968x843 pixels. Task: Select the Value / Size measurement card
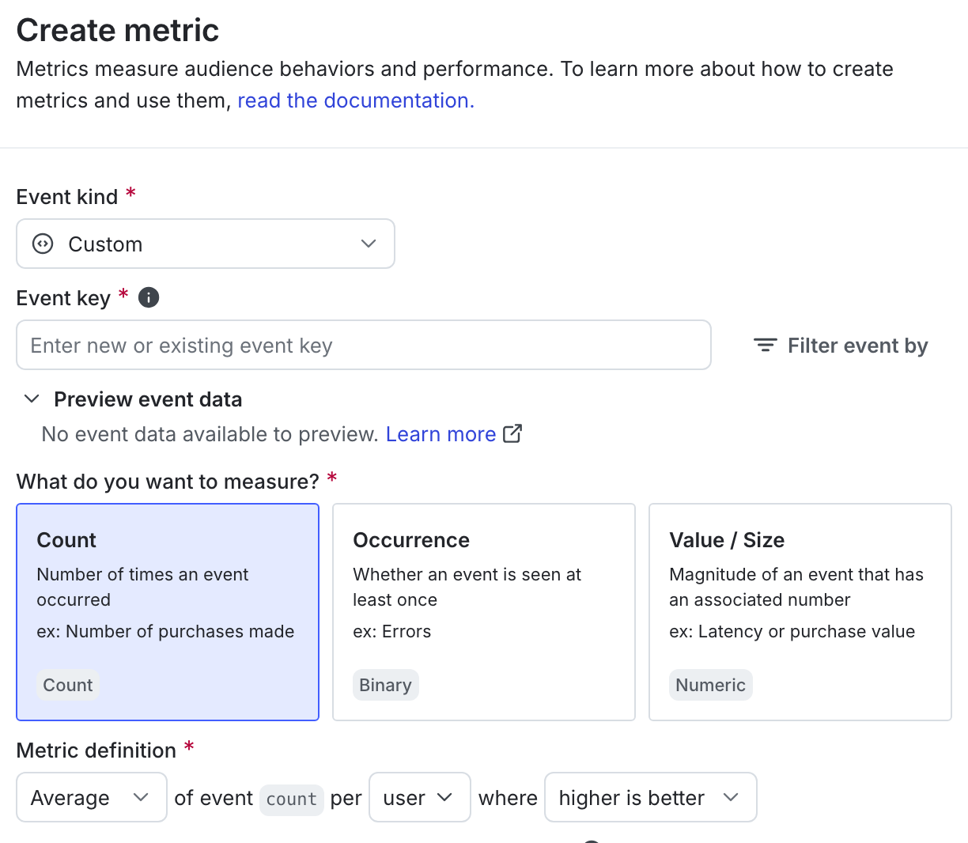tap(800, 611)
